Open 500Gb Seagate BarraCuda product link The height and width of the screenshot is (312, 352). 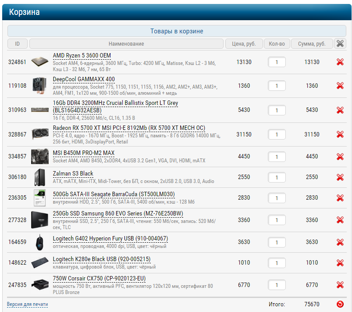(x=114, y=194)
